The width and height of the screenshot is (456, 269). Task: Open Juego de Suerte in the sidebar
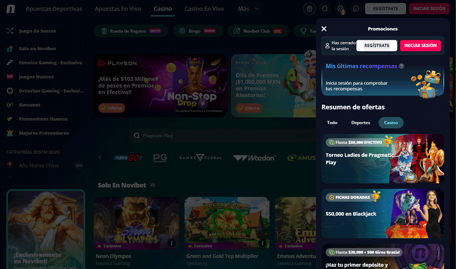click(37, 31)
